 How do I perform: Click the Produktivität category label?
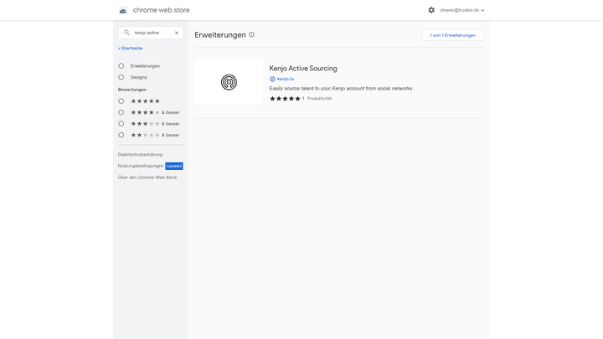tap(319, 99)
